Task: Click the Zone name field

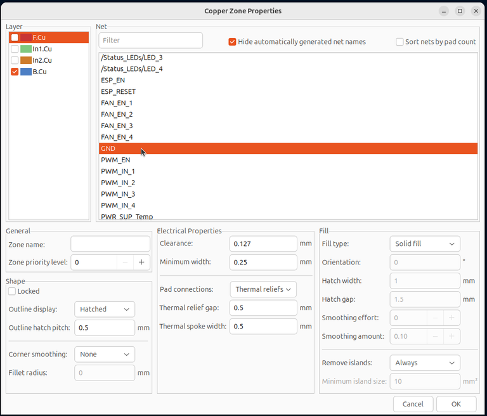Action: (110, 244)
